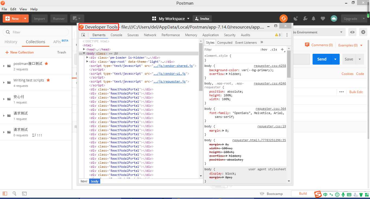The width and height of the screenshot is (370, 199).
Task: Click the keyboard icon in the IME toolbar
Action: (x=349, y=195)
